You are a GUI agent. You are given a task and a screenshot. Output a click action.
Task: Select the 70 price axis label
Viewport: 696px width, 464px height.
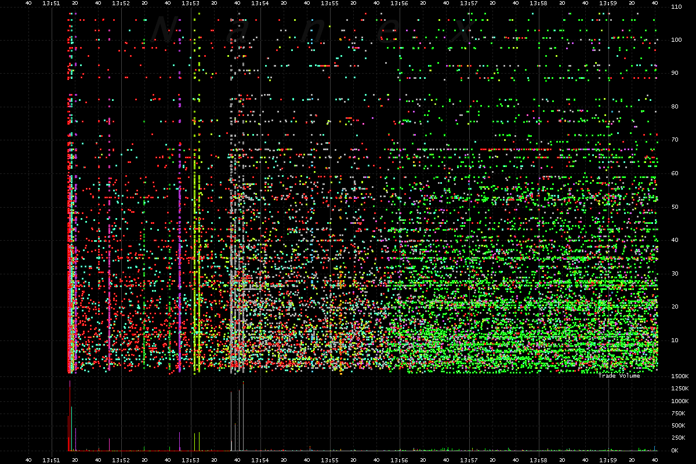click(674, 140)
